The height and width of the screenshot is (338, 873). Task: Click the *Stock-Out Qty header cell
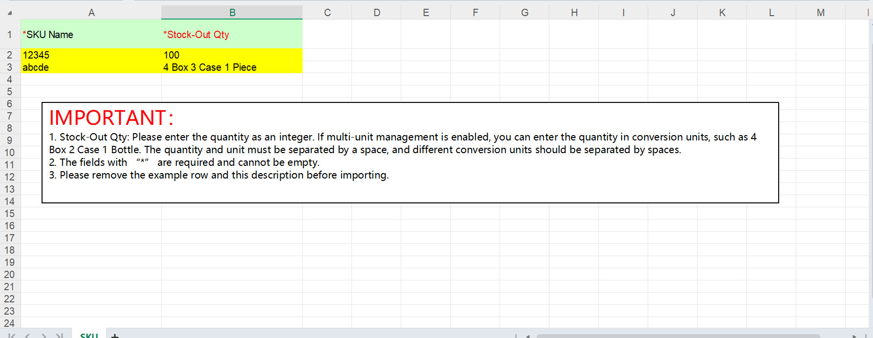(232, 35)
